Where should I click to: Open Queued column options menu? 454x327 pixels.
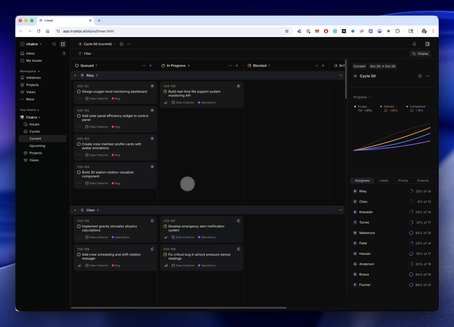point(144,66)
